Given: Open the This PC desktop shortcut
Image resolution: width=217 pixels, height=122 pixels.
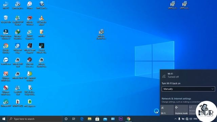Looking at the screenshot, I should click(x=6, y=5).
